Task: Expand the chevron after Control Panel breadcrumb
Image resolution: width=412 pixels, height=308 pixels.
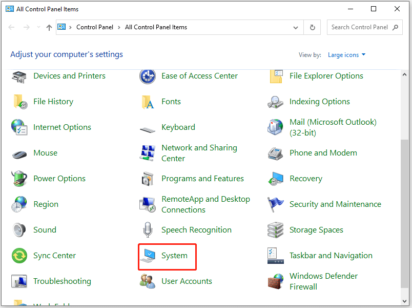Action: click(119, 27)
